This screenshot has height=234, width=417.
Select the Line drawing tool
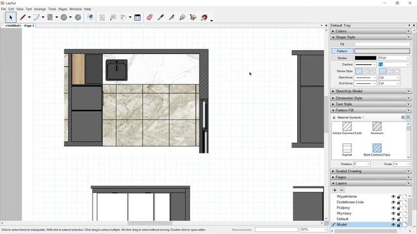tap(23, 18)
